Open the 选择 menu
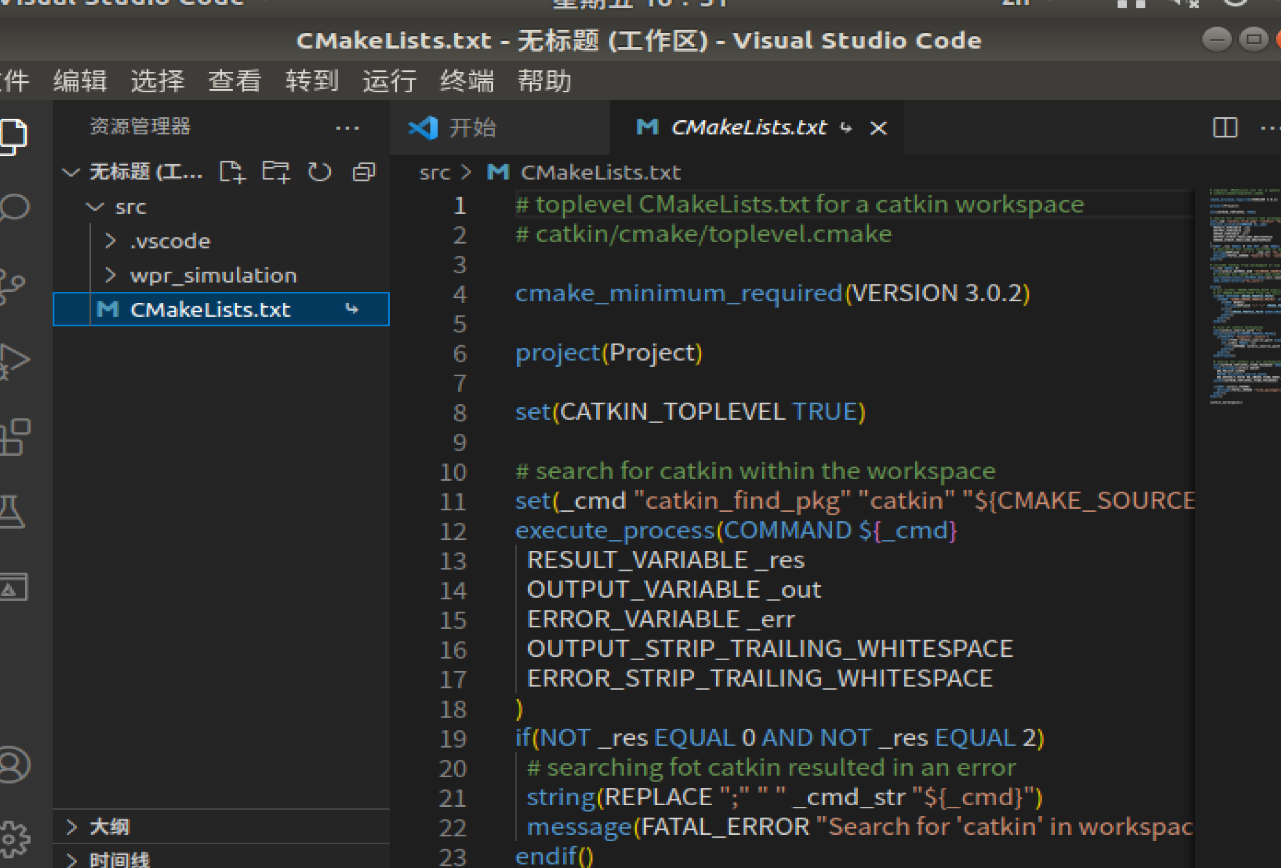This screenshot has width=1281, height=868. [158, 81]
